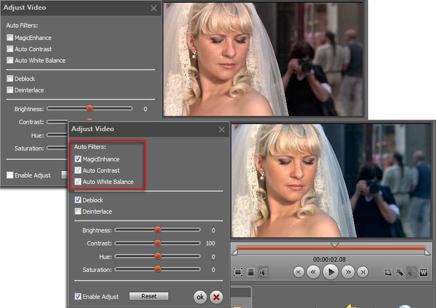This screenshot has height=308, width=436.
Task: Click the watermark W icon
Action: (424, 272)
